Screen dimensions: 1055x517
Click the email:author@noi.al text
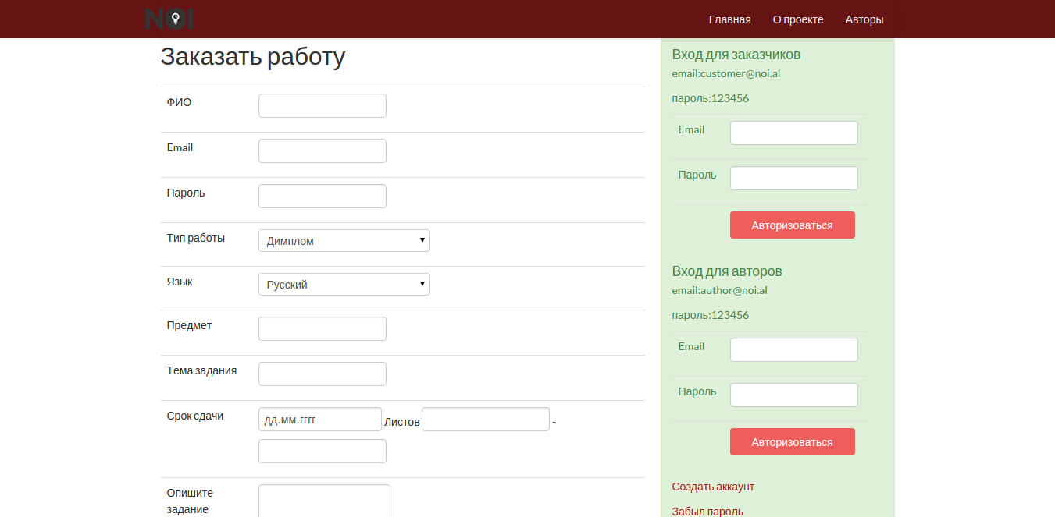(x=720, y=291)
